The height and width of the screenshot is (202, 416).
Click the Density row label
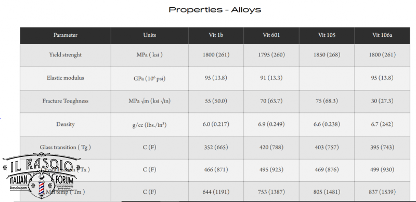click(x=66, y=124)
